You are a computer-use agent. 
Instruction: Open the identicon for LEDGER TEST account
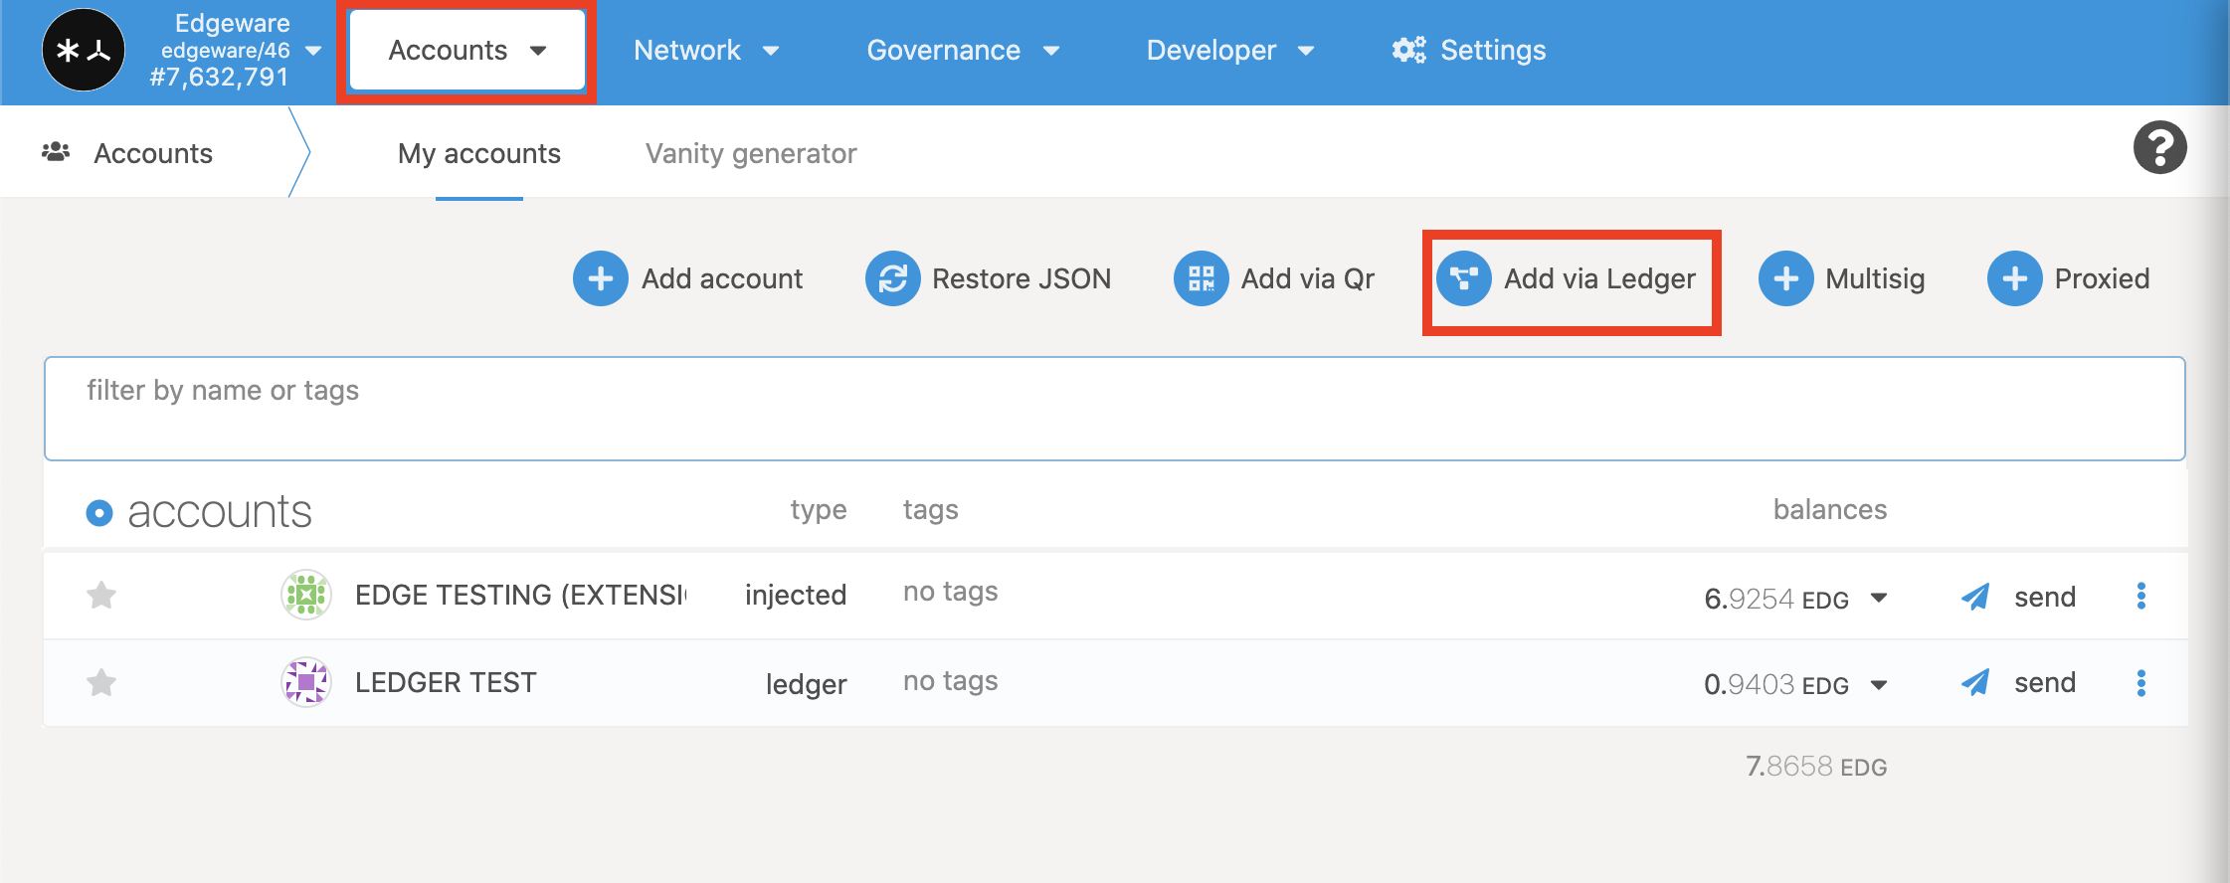coord(306,682)
